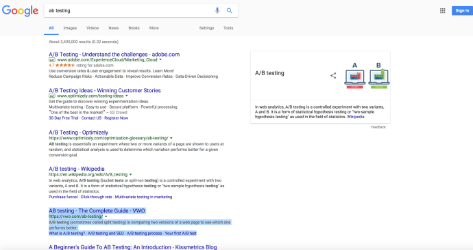
Task: Click Feedback below the knowledge panel
Action: 378,127
